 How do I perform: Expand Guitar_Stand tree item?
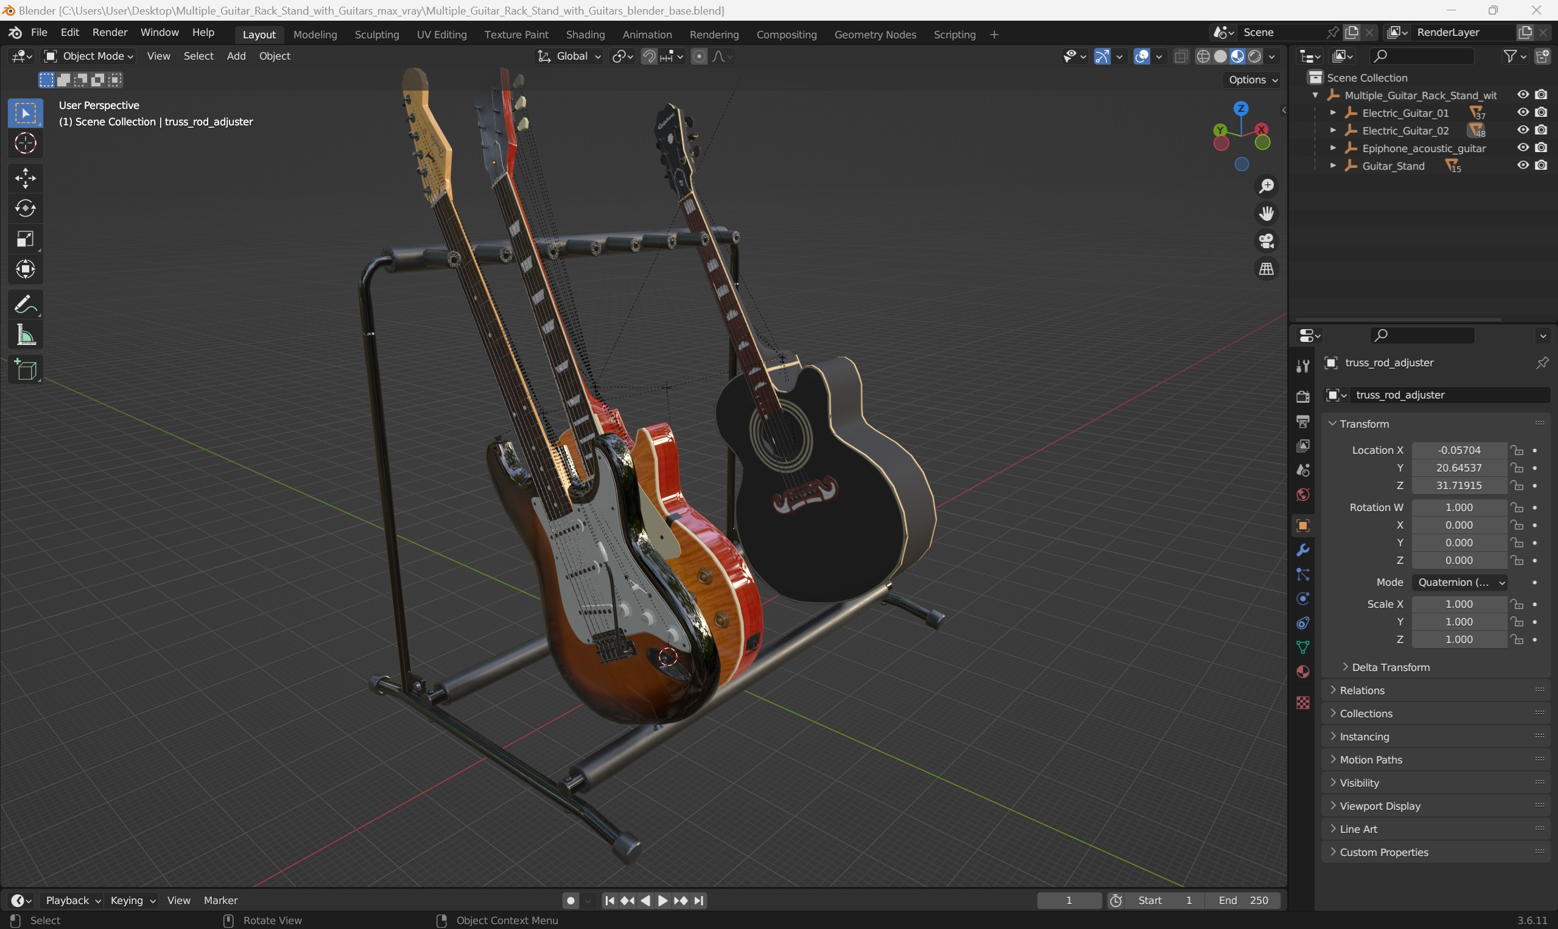(1333, 166)
